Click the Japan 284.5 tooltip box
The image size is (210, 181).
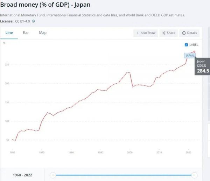click(x=203, y=66)
